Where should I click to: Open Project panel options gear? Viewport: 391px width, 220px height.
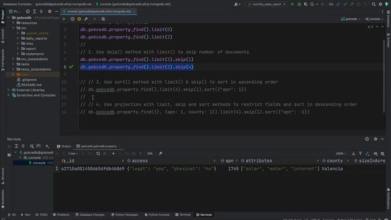tap(49, 12)
